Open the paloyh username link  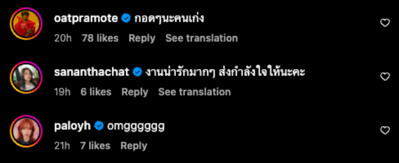[x=72, y=126]
